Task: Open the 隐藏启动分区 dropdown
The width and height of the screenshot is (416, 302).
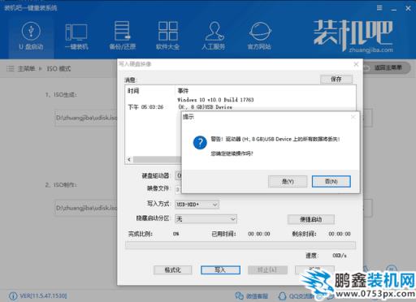Action: click(206, 219)
